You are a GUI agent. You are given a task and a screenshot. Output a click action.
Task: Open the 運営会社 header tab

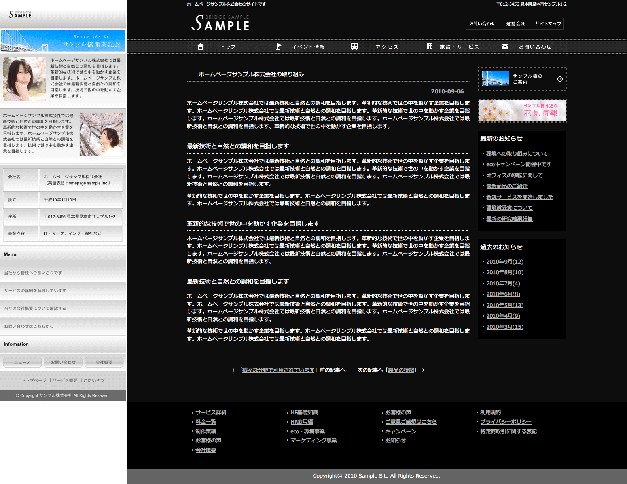(515, 24)
